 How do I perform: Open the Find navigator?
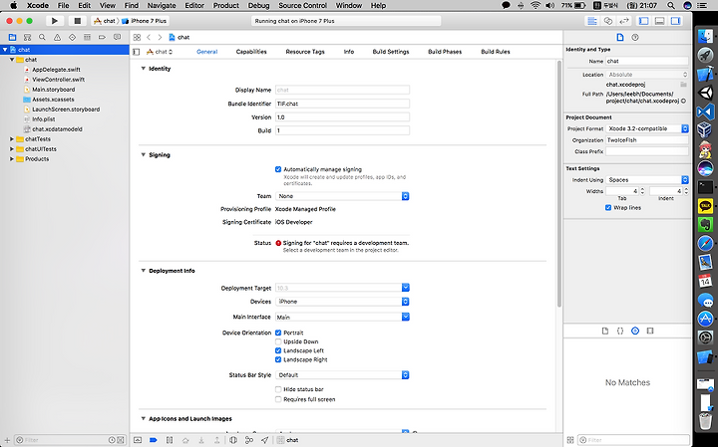coord(42,37)
